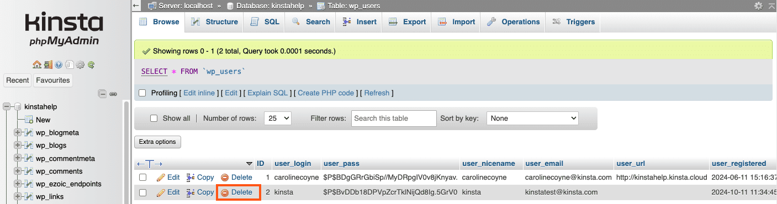Edit the kinsta user row
This screenshot has width=777, height=204.
click(x=168, y=192)
